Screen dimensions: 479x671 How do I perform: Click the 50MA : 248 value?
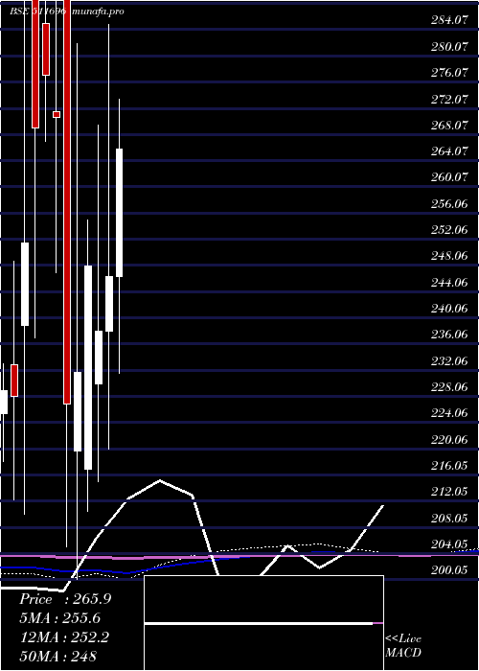click(x=59, y=656)
